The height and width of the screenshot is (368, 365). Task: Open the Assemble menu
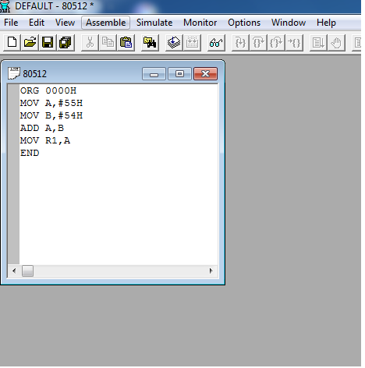(x=105, y=23)
